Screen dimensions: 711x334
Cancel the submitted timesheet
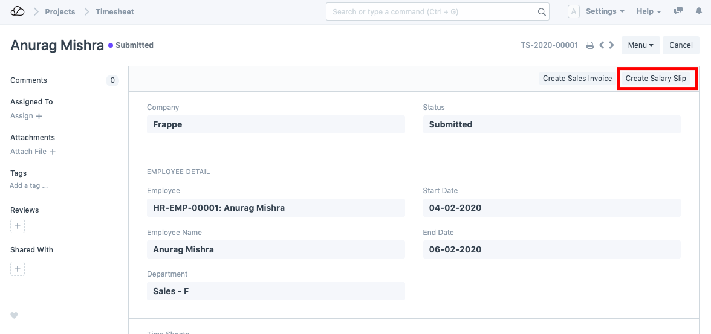point(681,45)
